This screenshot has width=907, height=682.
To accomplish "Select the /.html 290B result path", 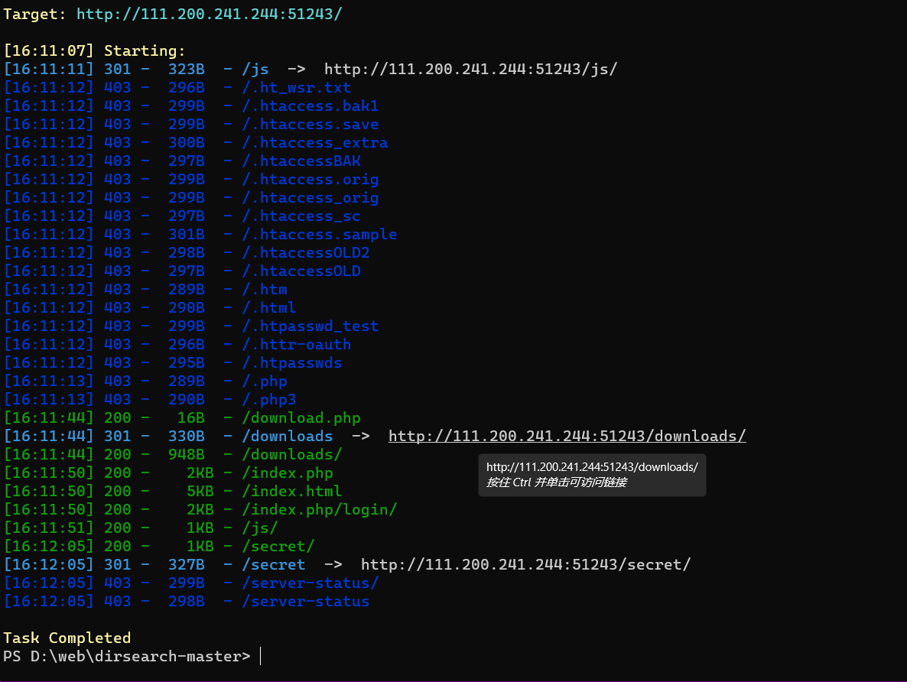I will pyautogui.click(x=269, y=307).
